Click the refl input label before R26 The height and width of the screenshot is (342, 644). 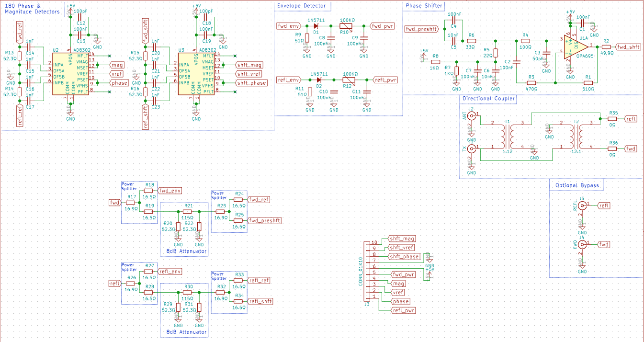pos(115,284)
